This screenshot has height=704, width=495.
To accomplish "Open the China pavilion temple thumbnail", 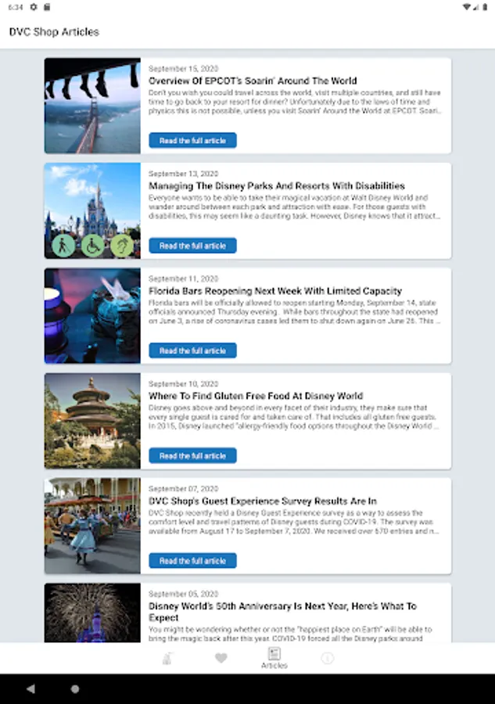I will coord(92,421).
